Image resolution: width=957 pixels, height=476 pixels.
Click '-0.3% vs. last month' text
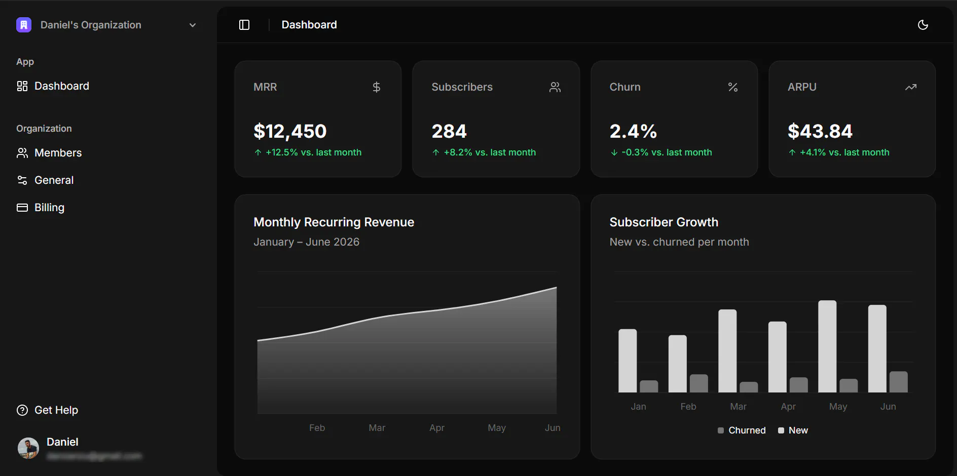click(667, 152)
